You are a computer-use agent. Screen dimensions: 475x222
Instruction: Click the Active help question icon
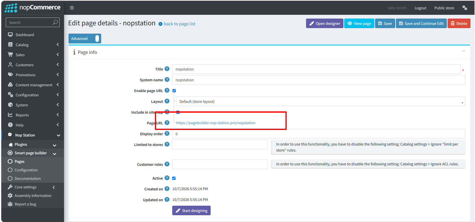(167, 178)
